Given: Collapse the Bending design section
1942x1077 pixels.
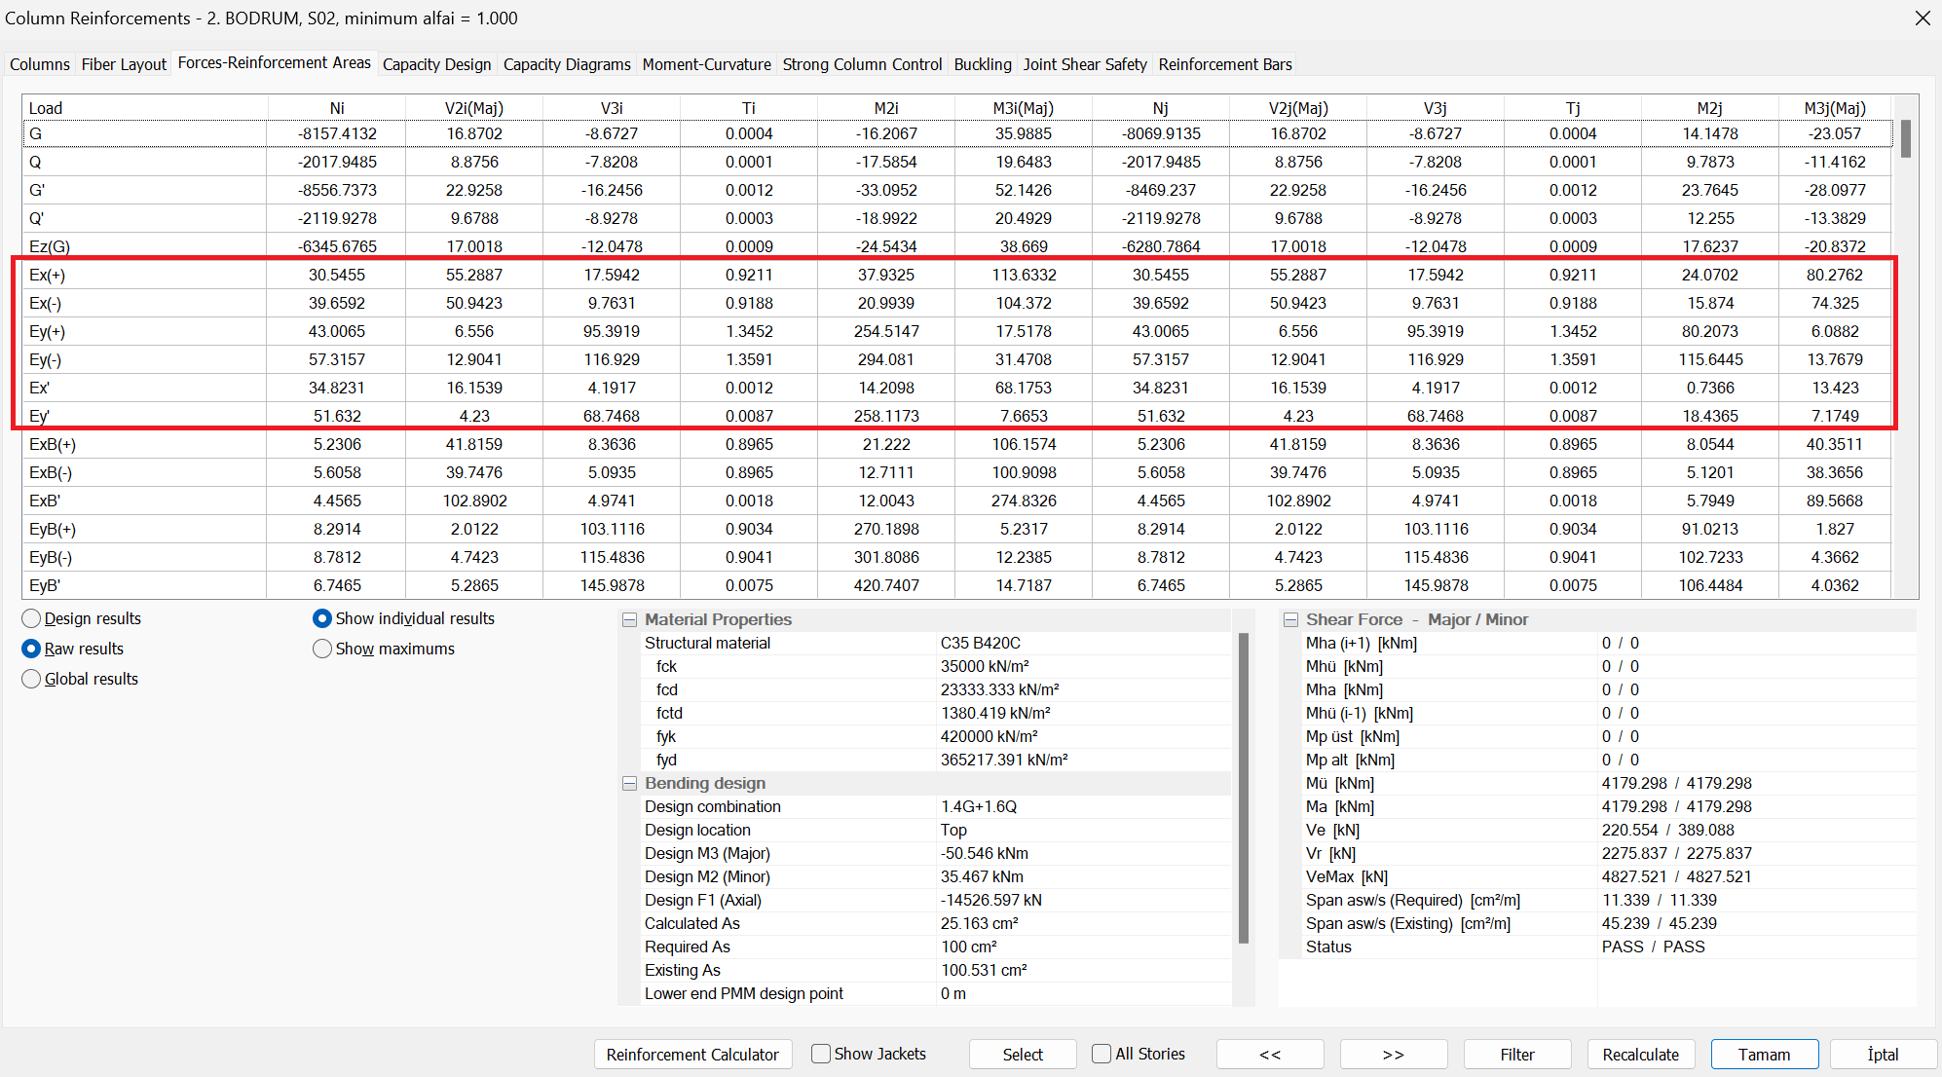Looking at the screenshot, I should pos(630,784).
